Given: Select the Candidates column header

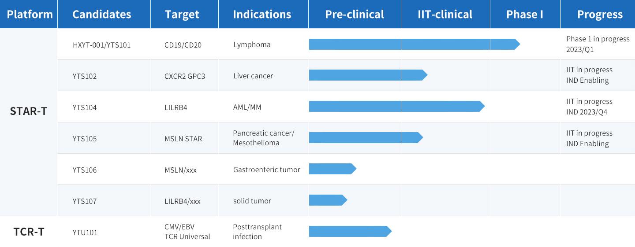Looking at the screenshot, I should tap(101, 14).
